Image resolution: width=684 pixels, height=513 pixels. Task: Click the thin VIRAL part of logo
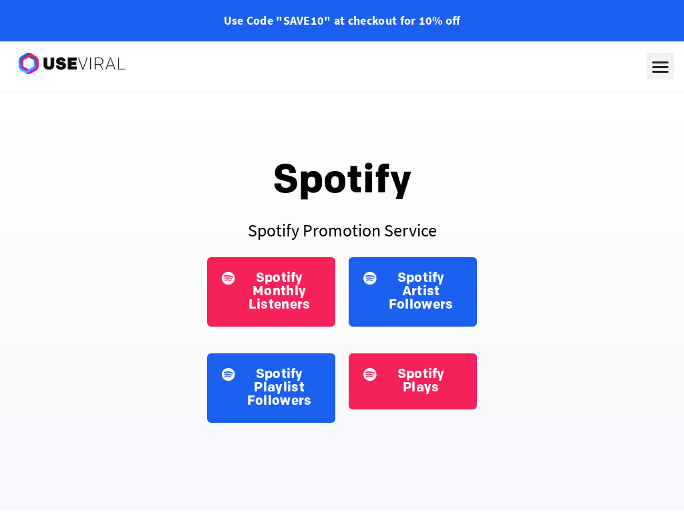(x=102, y=64)
